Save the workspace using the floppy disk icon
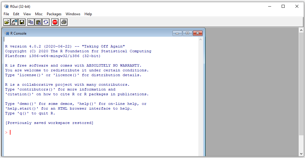The height and width of the screenshot is (158, 305). pos(22,22)
